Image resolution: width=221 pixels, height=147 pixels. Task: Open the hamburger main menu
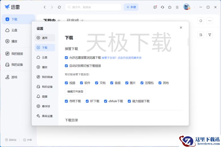pyautogui.click(x=177, y=7)
